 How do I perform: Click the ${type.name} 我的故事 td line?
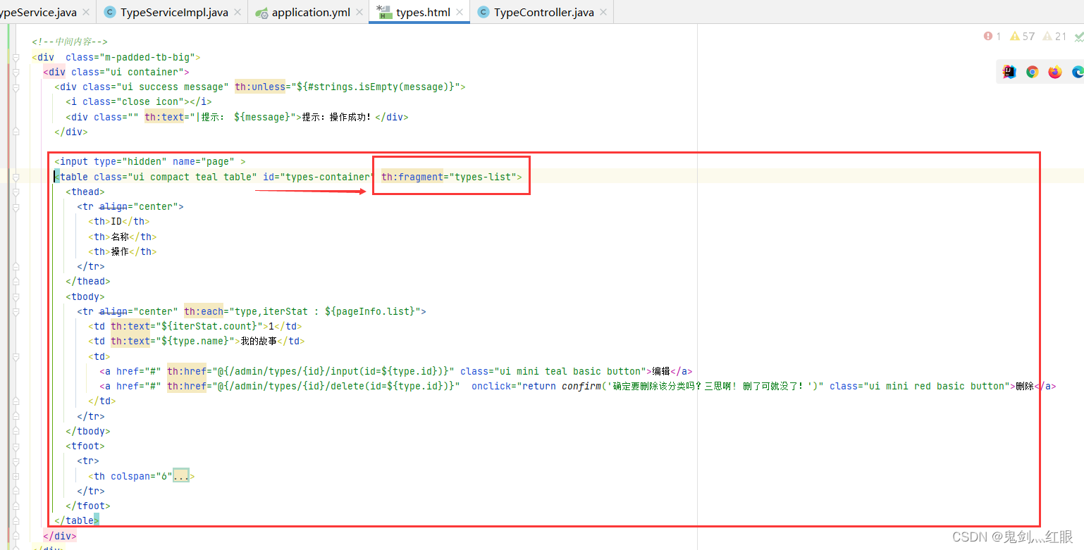(197, 341)
